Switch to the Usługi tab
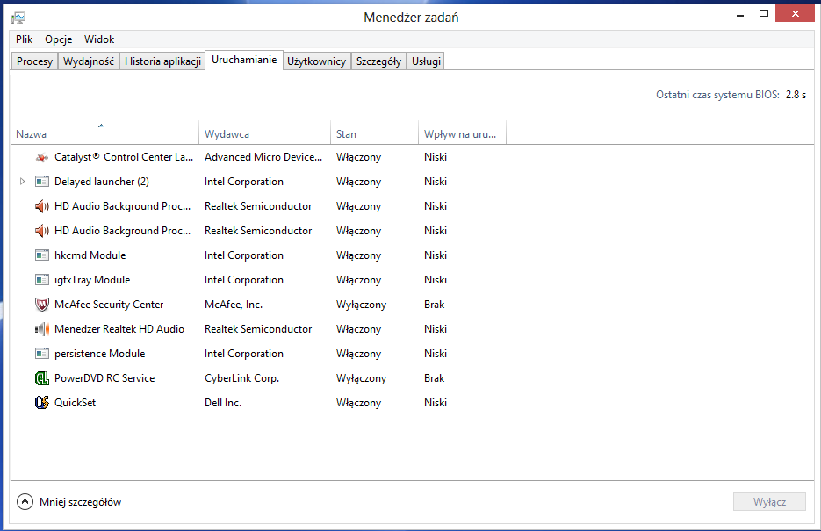Image resolution: width=821 pixels, height=531 pixels. [426, 61]
